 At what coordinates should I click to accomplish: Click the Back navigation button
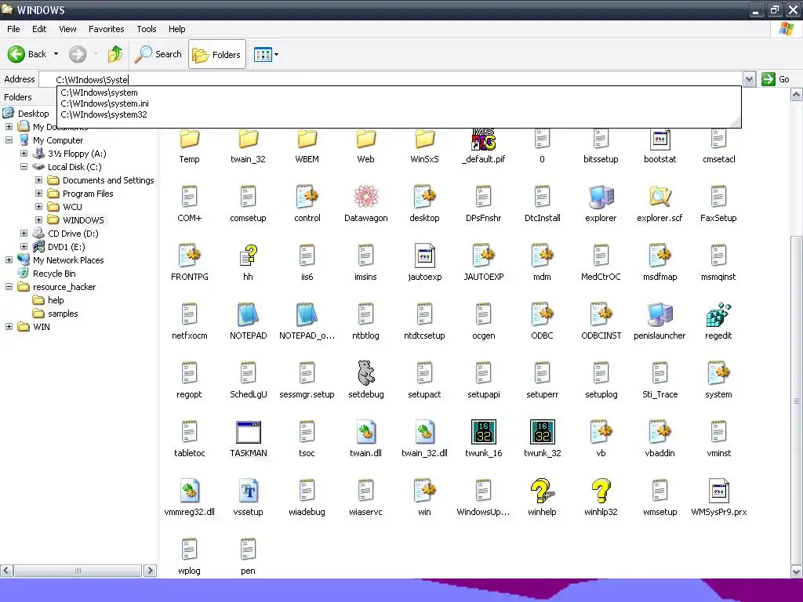pyautogui.click(x=27, y=54)
